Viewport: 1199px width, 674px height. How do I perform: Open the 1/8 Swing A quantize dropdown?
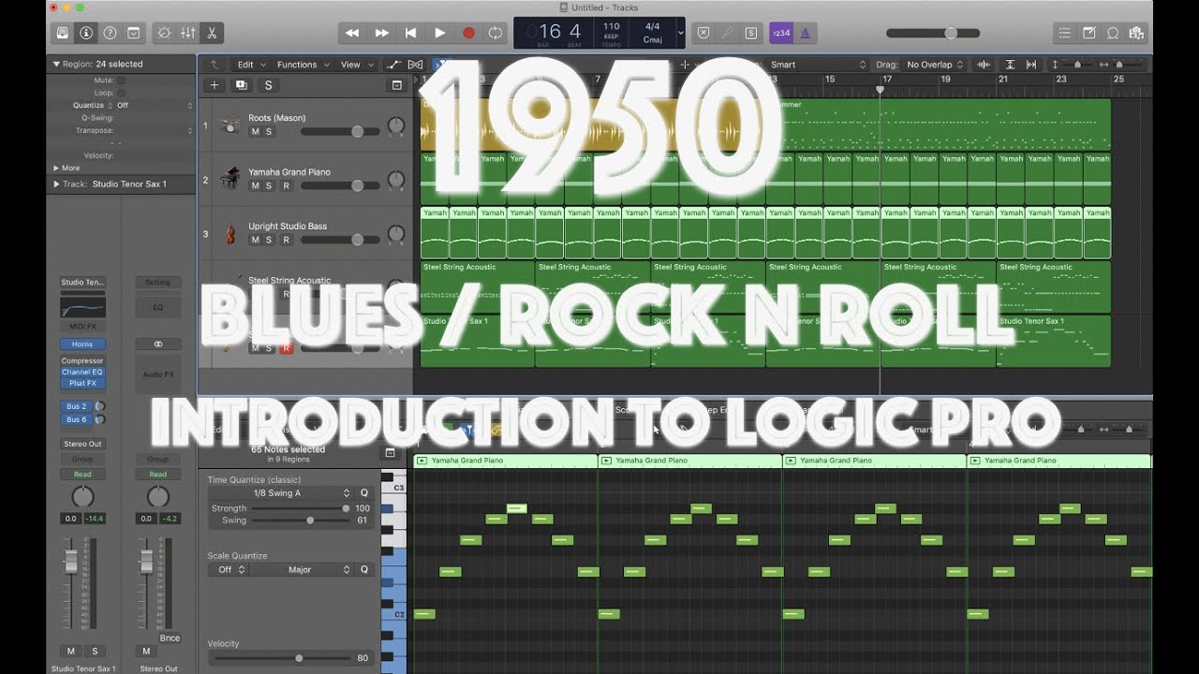280,492
